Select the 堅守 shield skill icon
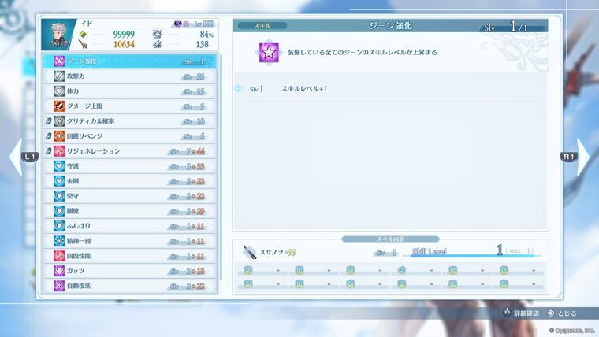The height and width of the screenshot is (337, 599). click(x=59, y=196)
